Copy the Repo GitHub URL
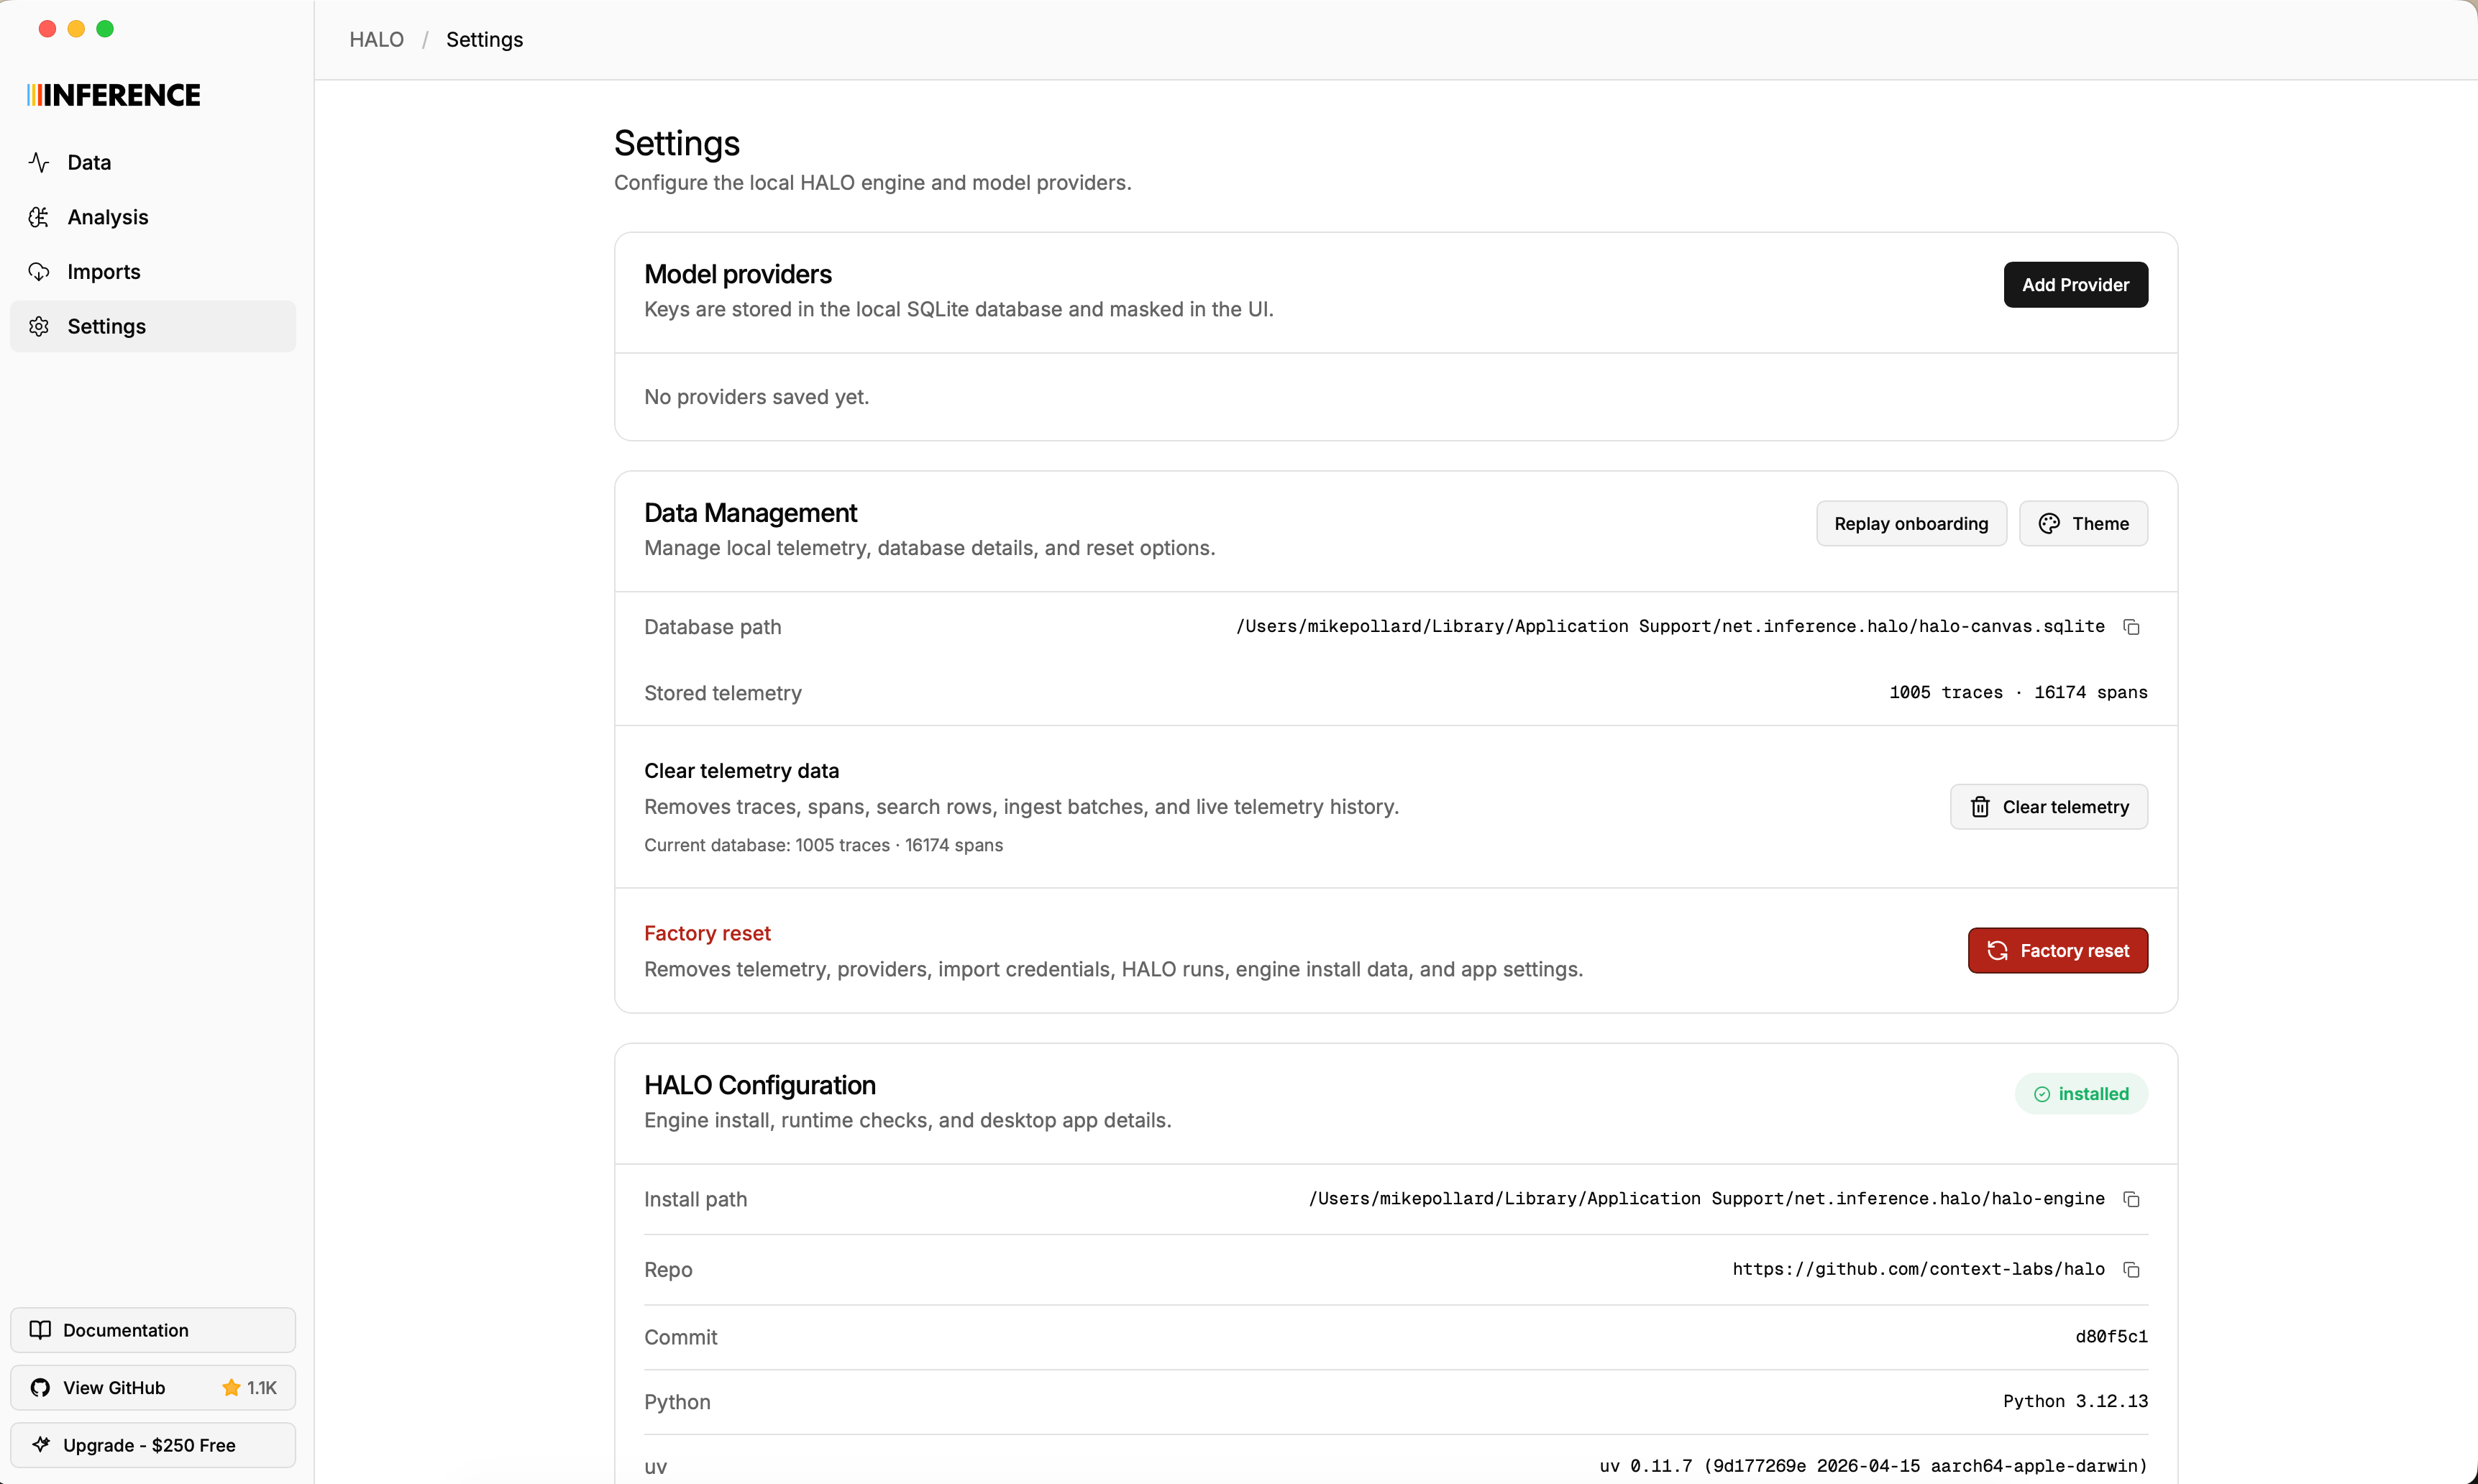 click(x=2131, y=1270)
